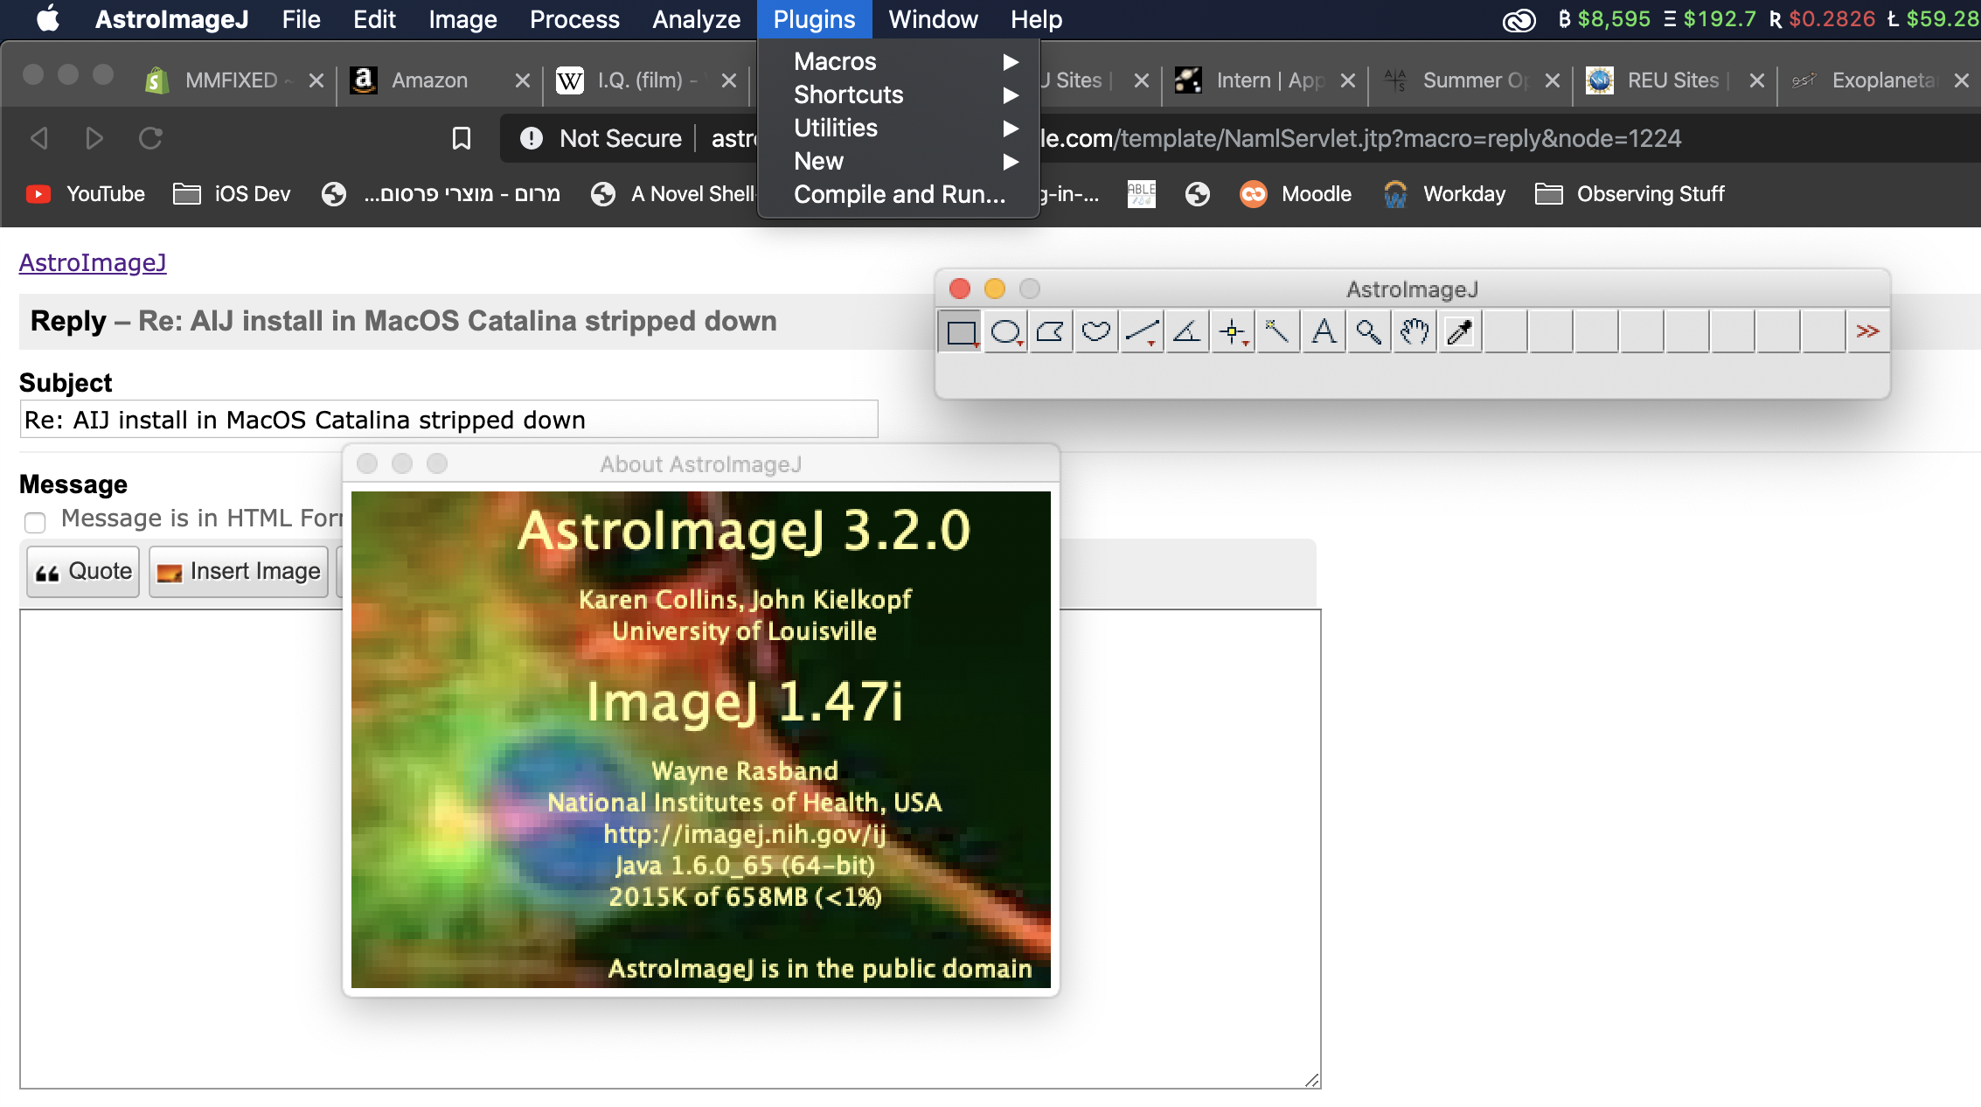Select the Color picker eyedropper tool
1981x1107 pixels.
point(1460,332)
